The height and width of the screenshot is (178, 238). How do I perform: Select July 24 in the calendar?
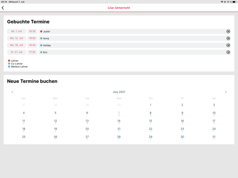coord(214,129)
